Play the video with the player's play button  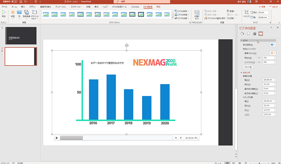tap(57, 138)
